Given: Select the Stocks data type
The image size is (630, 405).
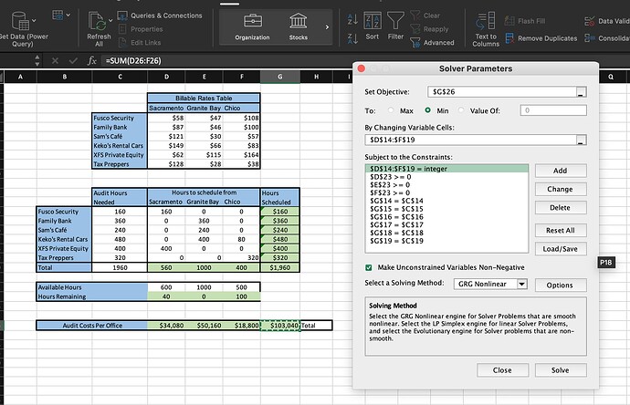Looking at the screenshot, I should [299, 26].
